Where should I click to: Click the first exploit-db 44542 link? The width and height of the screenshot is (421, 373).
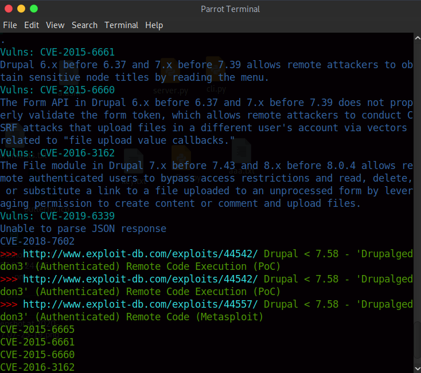tap(141, 254)
